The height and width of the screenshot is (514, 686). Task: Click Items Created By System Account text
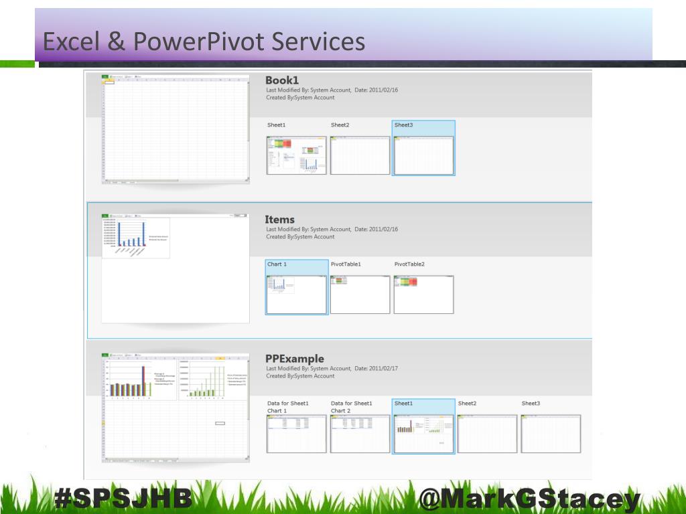[x=300, y=237]
